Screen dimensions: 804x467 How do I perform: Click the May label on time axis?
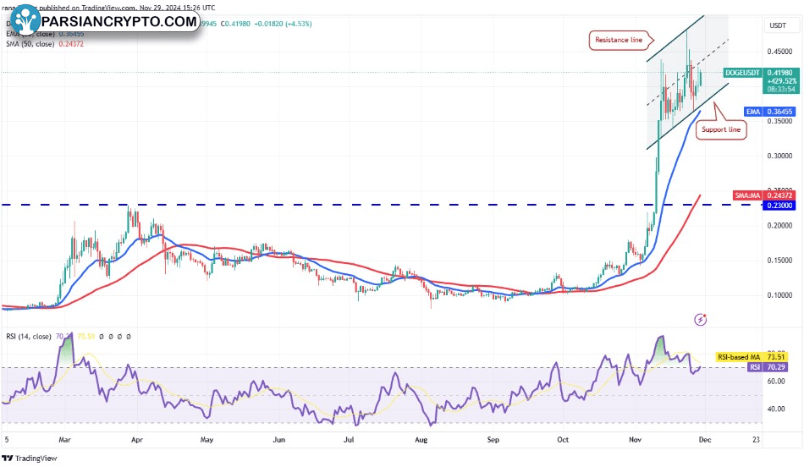pyautogui.click(x=207, y=440)
